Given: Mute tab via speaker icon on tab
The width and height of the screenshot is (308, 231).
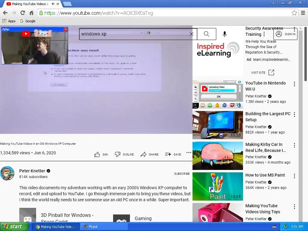Looking at the screenshot, I should tap(53, 4).
